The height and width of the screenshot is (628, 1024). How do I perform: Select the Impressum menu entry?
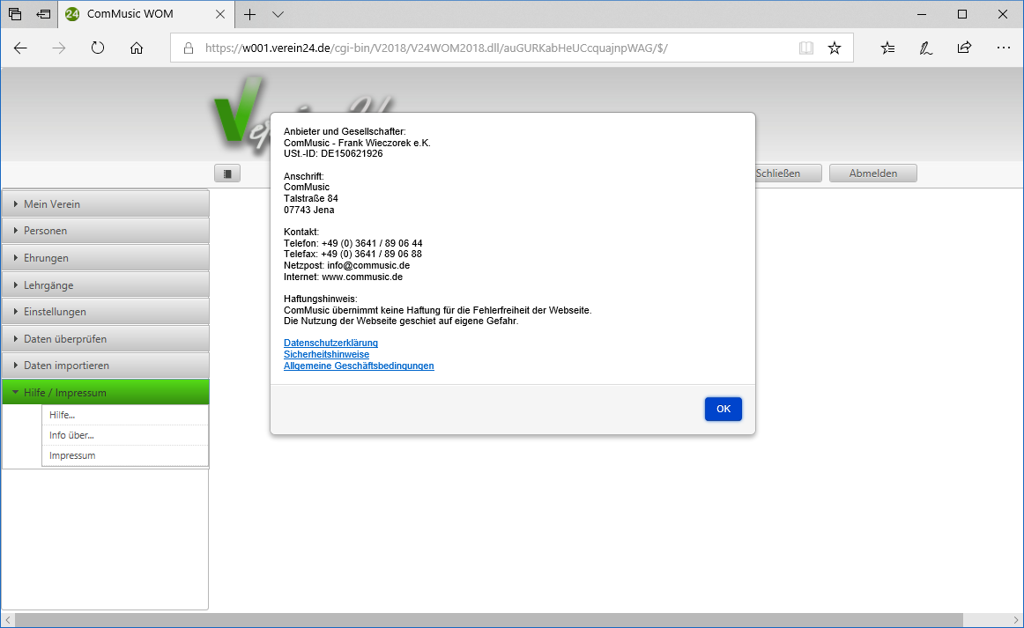tap(125, 455)
